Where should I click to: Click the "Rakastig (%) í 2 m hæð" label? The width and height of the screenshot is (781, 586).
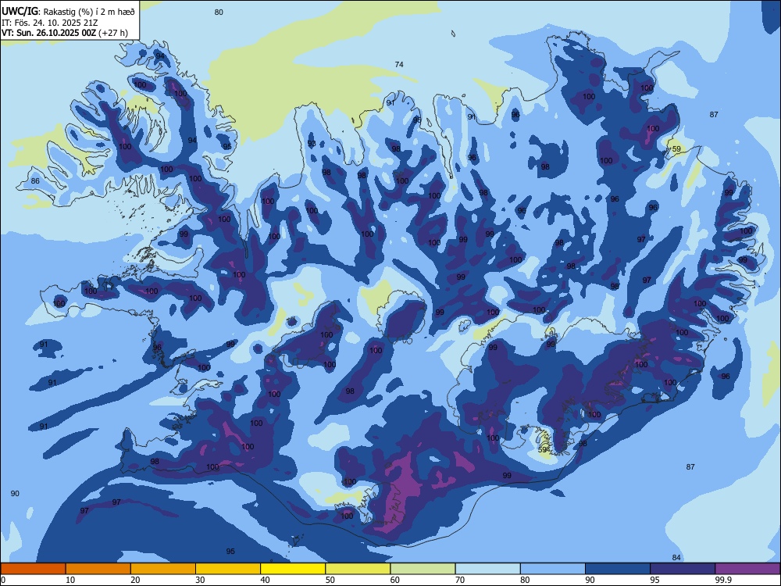coord(89,12)
